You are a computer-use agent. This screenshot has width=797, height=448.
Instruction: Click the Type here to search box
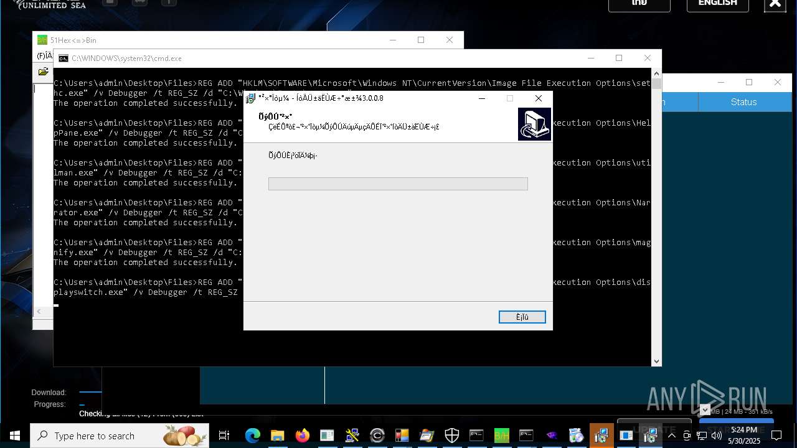click(x=120, y=436)
